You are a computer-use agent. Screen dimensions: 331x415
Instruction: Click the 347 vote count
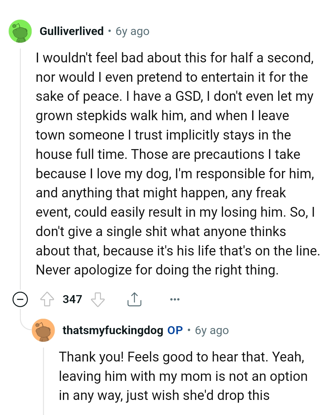[72, 299]
